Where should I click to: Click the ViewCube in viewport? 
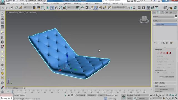point(144,19)
